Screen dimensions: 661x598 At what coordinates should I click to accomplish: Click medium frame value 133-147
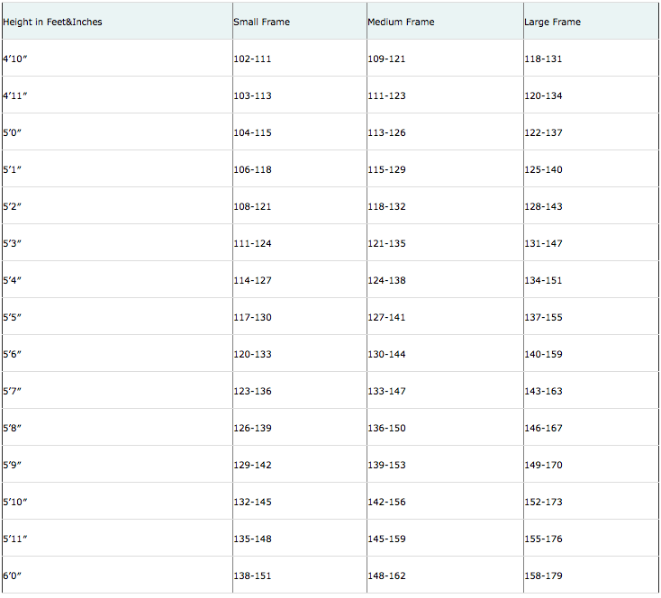coord(386,391)
